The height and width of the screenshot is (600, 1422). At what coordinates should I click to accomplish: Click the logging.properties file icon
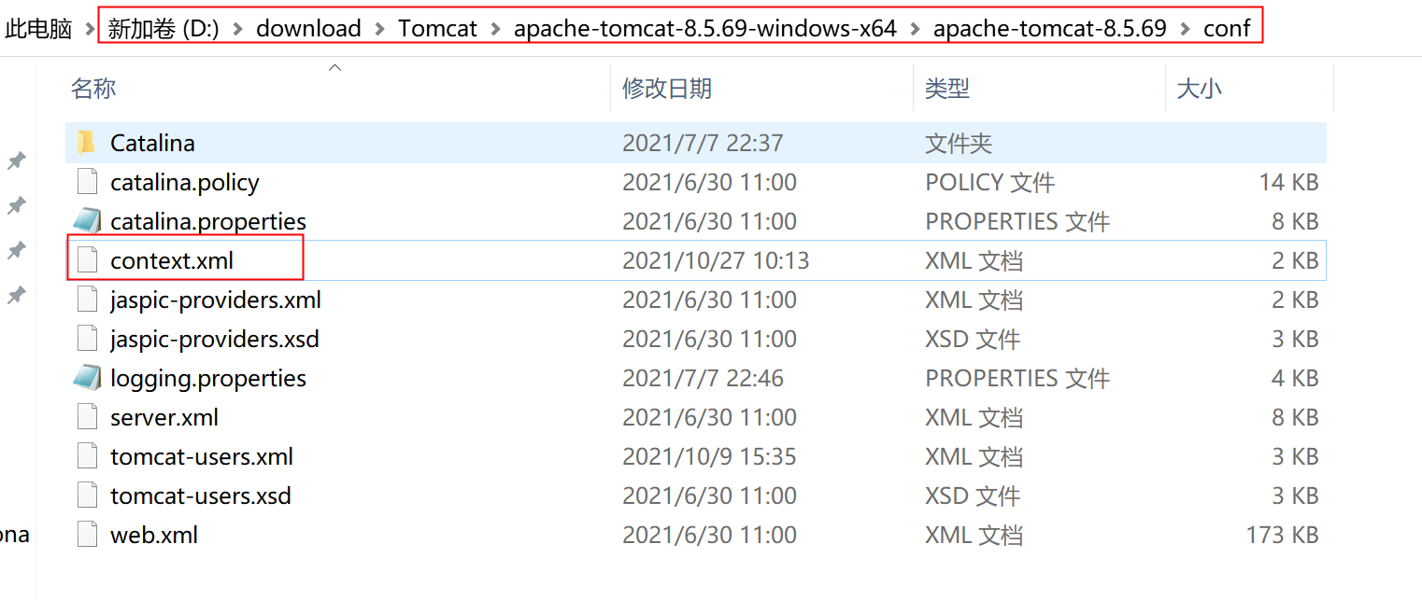pyautogui.click(x=87, y=378)
